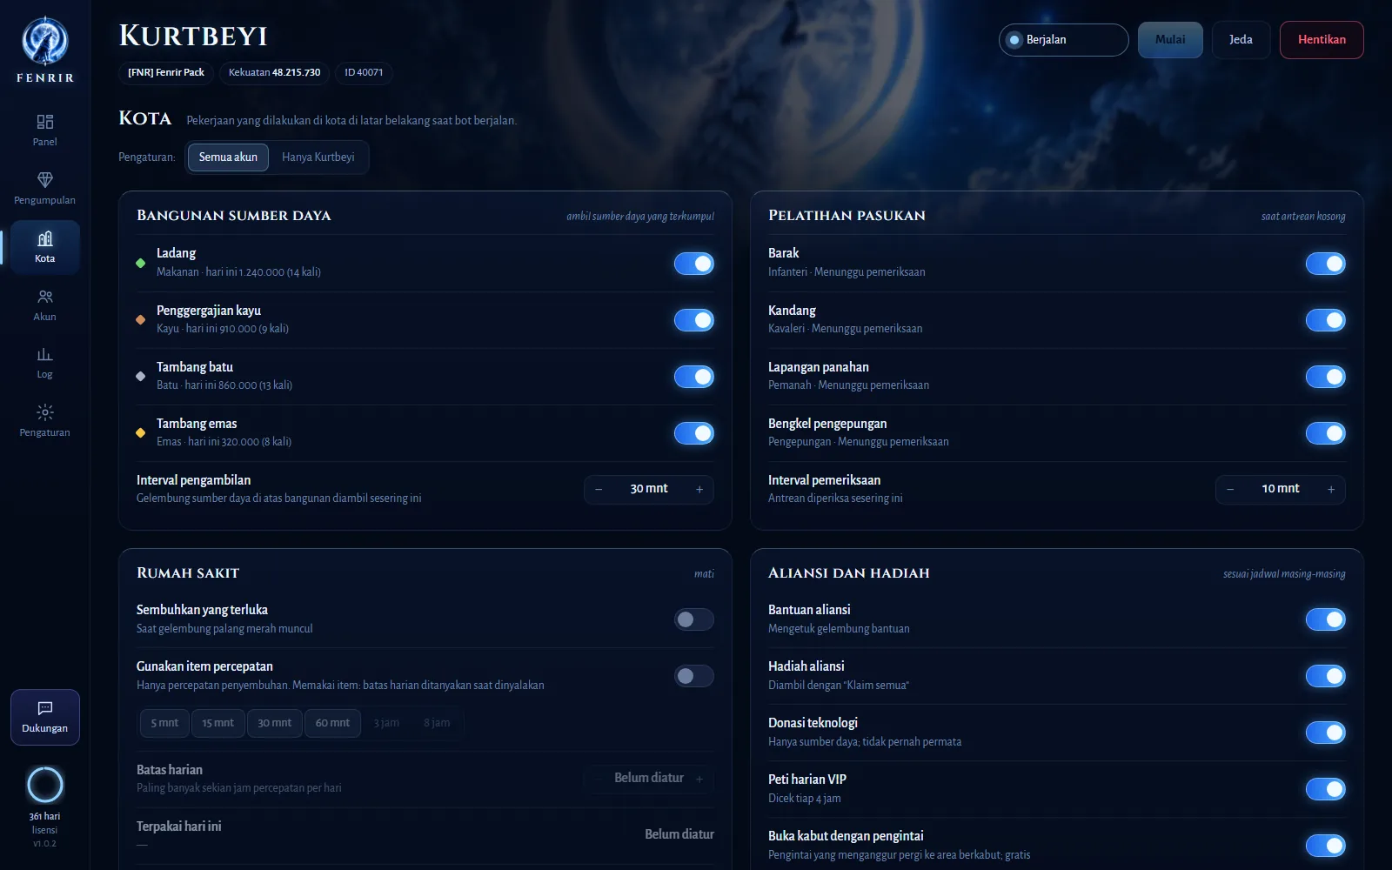
Task: Toggle the Ladang resource collection switch
Action: [694, 264]
